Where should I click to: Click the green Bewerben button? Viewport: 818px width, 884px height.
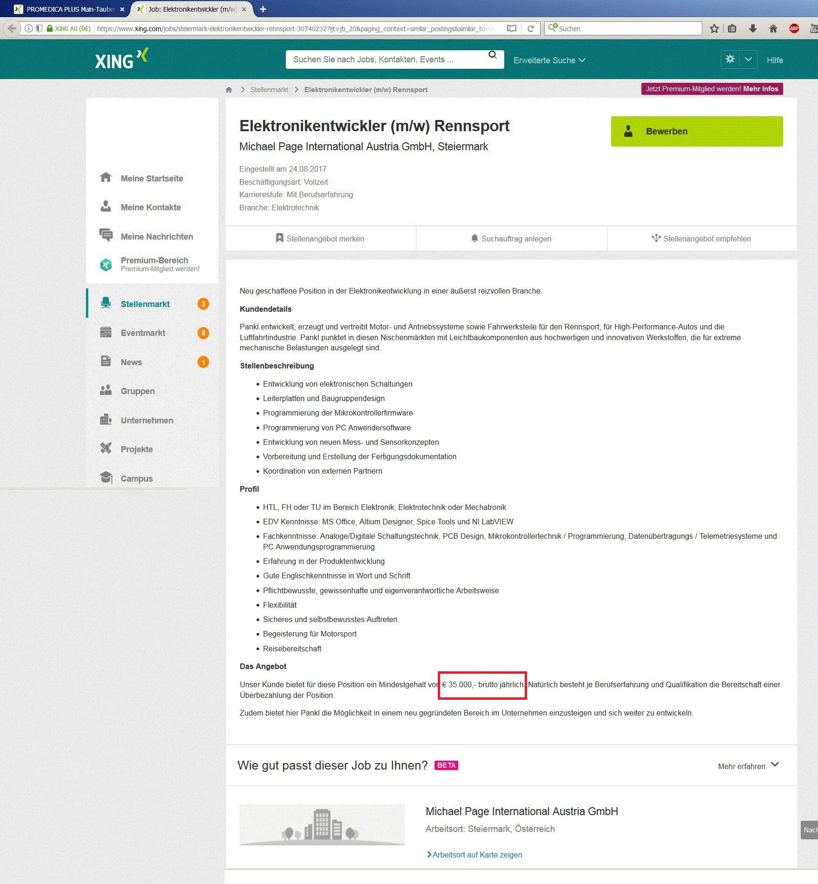(x=697, y=131)
